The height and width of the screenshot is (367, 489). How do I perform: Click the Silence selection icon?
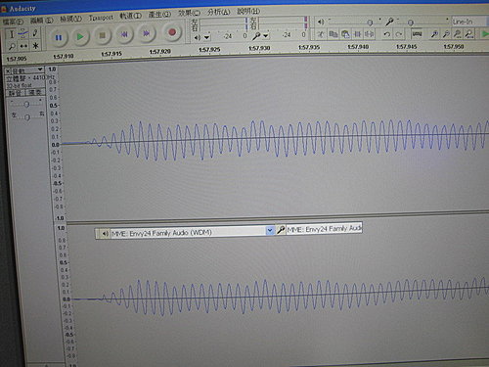click(369, 33)
